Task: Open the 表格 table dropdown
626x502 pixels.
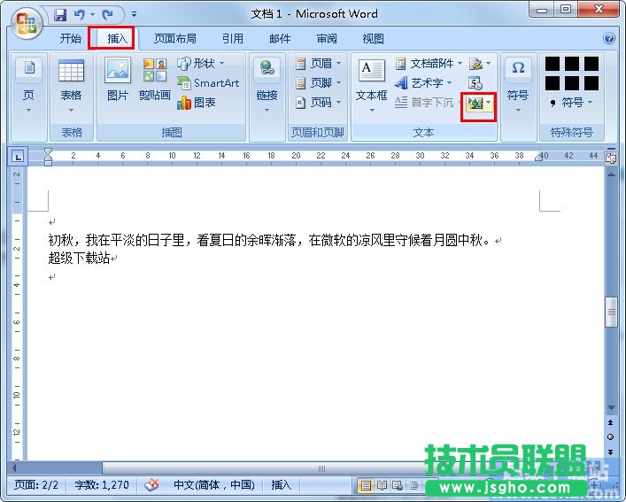Action: 71,85
